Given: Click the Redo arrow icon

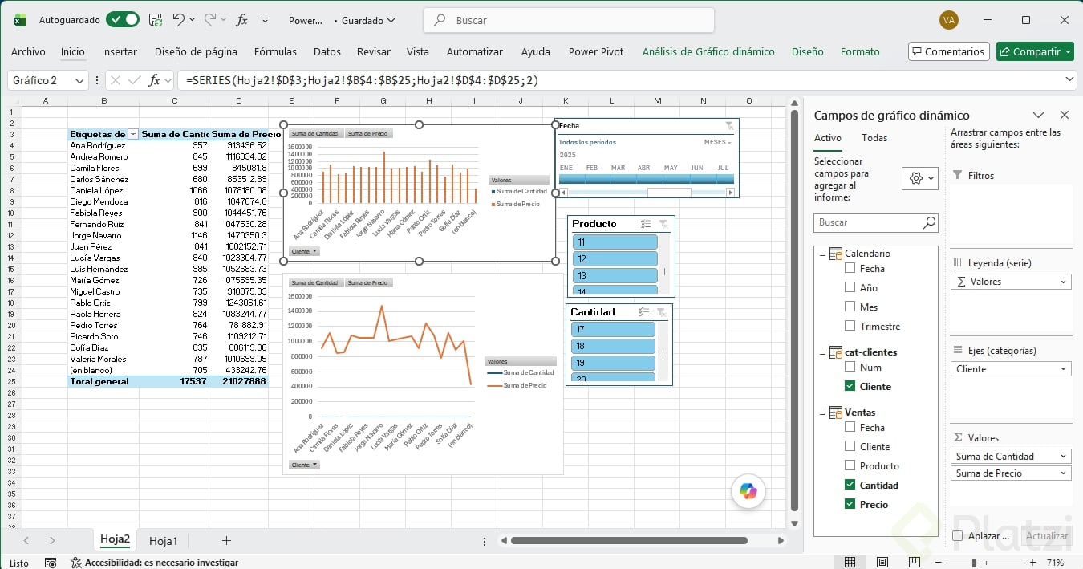Looking at the screenshot, I should click(x=210, y=20).
